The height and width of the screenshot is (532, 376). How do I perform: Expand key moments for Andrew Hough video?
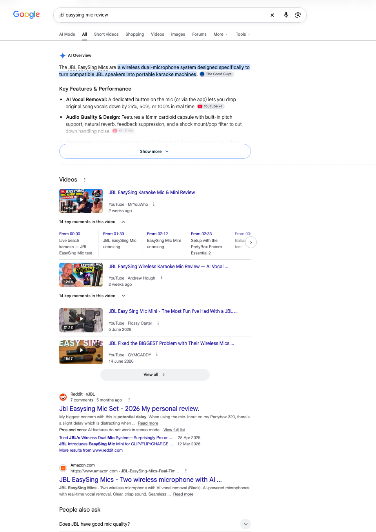[124, 296]
